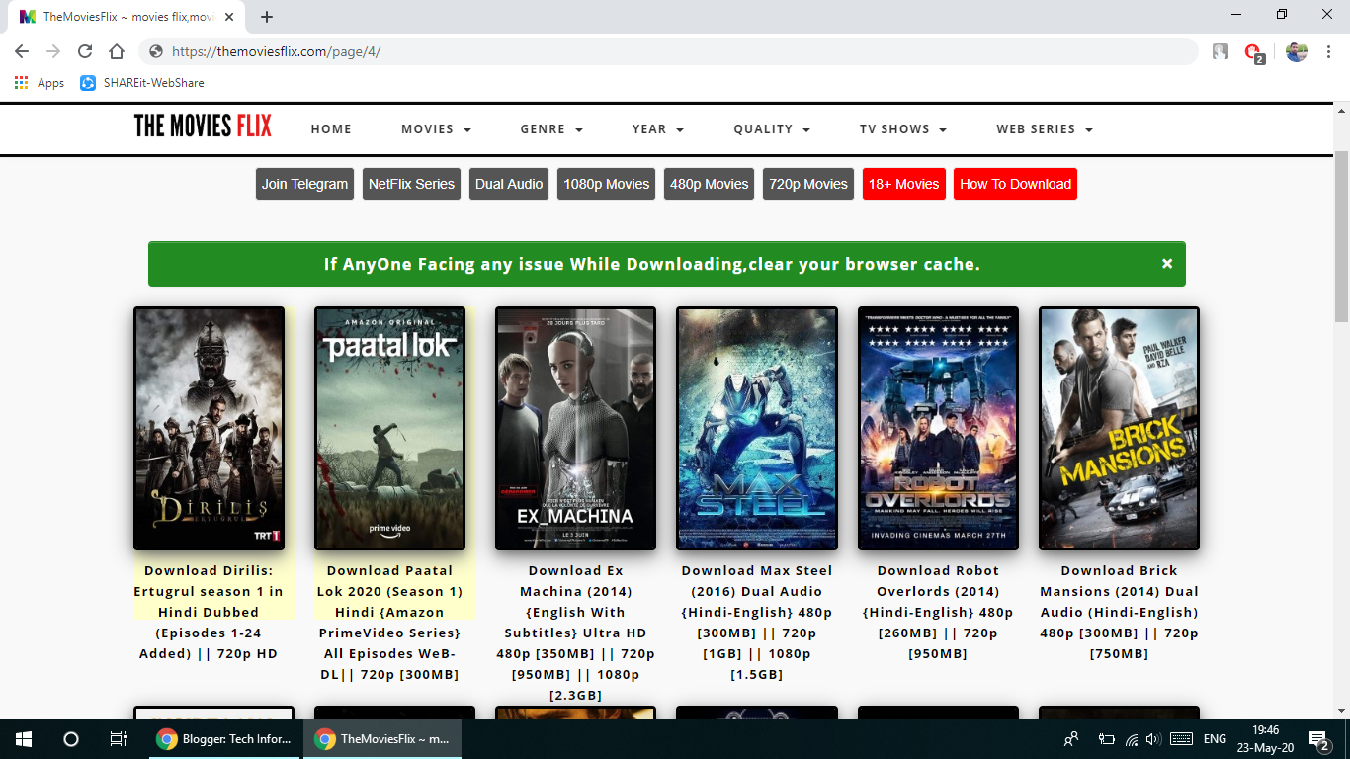Click the red 18+ Movies button

point(903,184)
